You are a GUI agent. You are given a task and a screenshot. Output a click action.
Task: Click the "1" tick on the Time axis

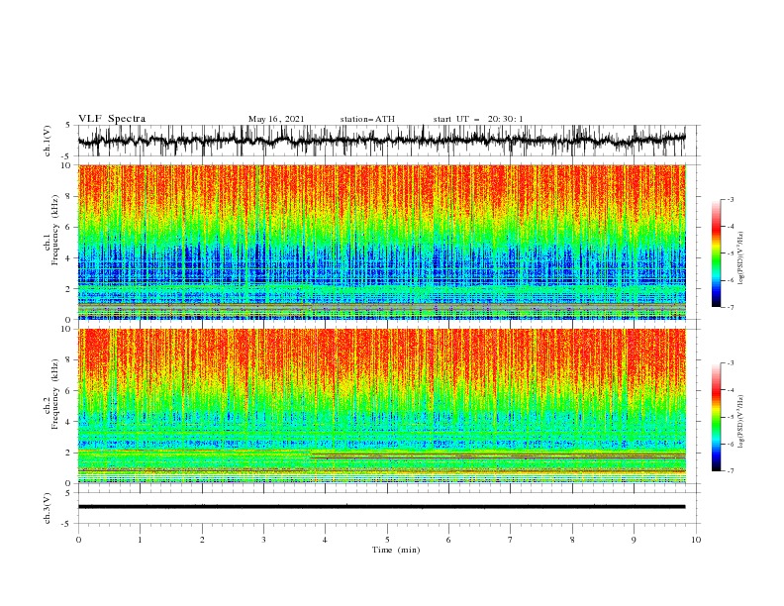click(x=140, y=540)
